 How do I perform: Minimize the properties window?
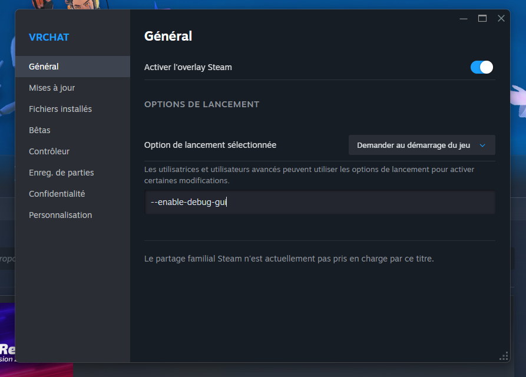click(x=464, y=18)
